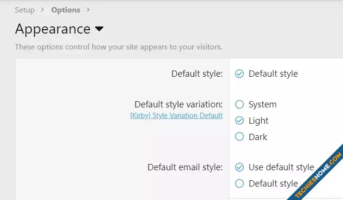The image size is (343, 200).
Task: Select the checked Default style radio
Action: click(x=239, y=74)
